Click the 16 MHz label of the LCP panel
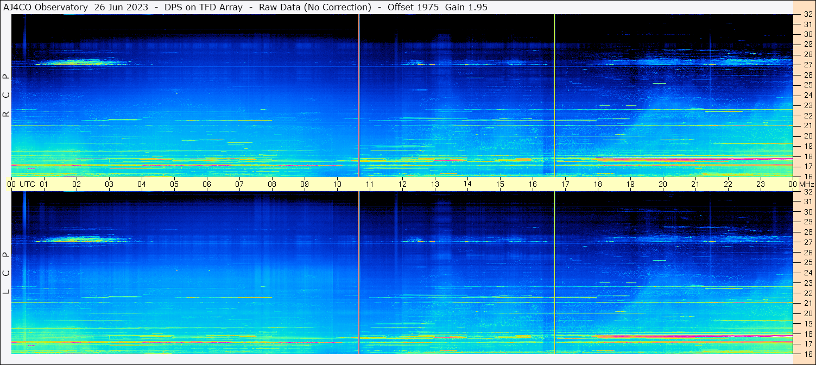This screenshot has width=816, height=365. point(807,354)
